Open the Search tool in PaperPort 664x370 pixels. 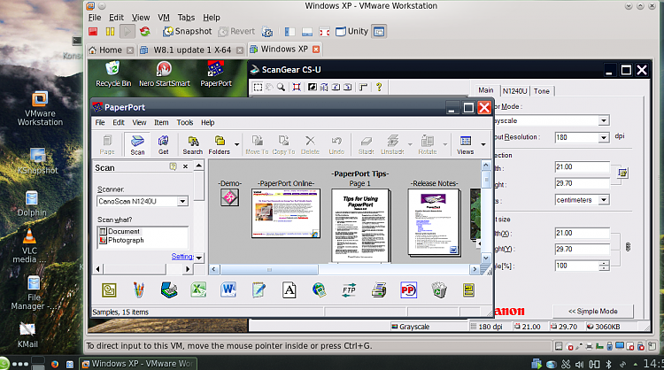[x=193, y=145]
